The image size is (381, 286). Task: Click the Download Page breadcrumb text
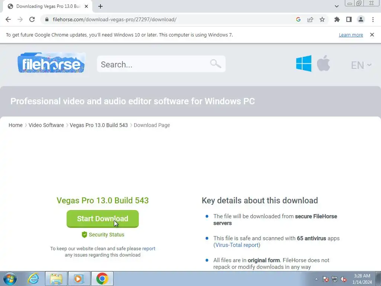152,125
